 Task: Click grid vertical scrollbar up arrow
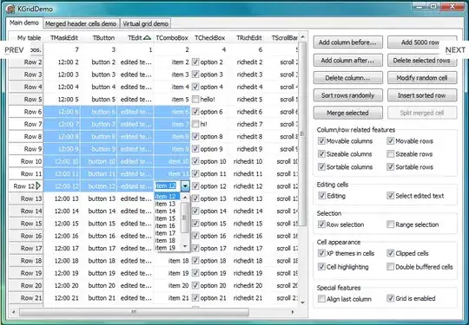302,37
